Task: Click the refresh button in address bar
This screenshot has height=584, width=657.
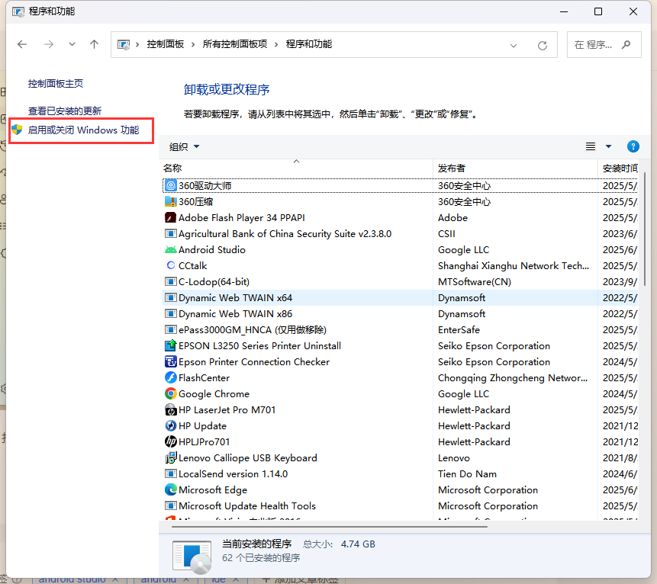Action: pos(543,45)
